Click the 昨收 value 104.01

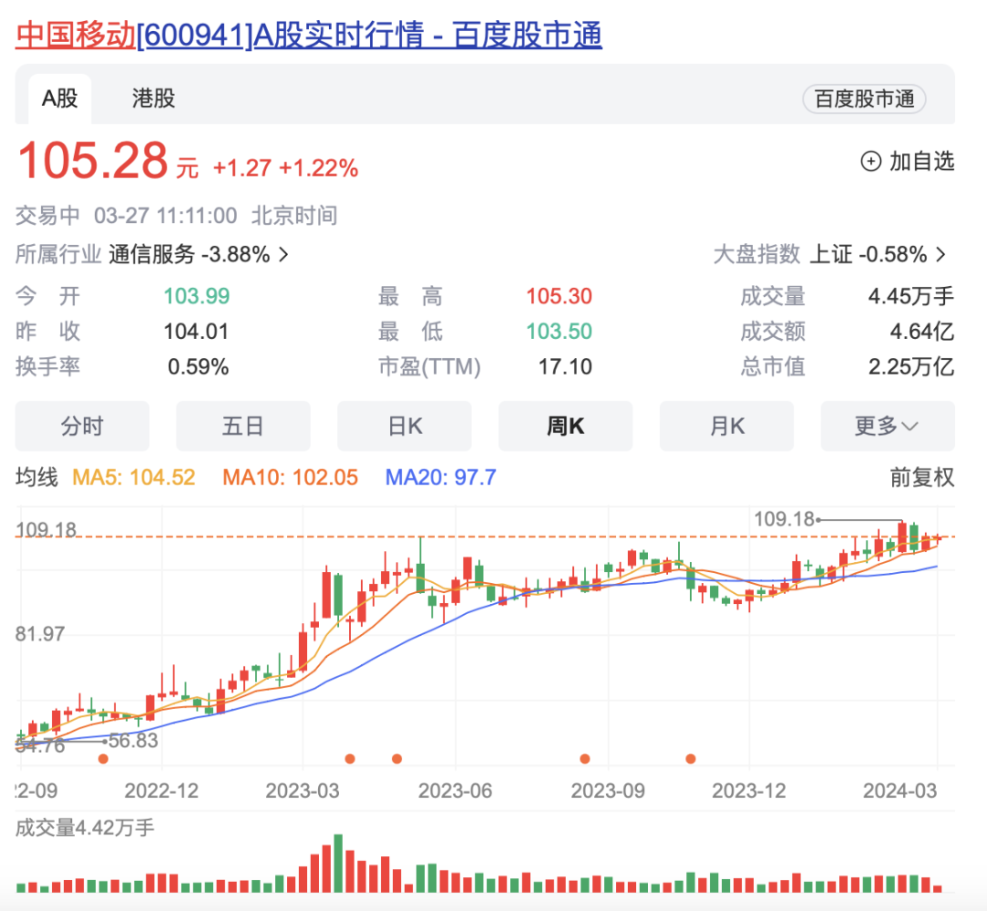click(196, 331)
